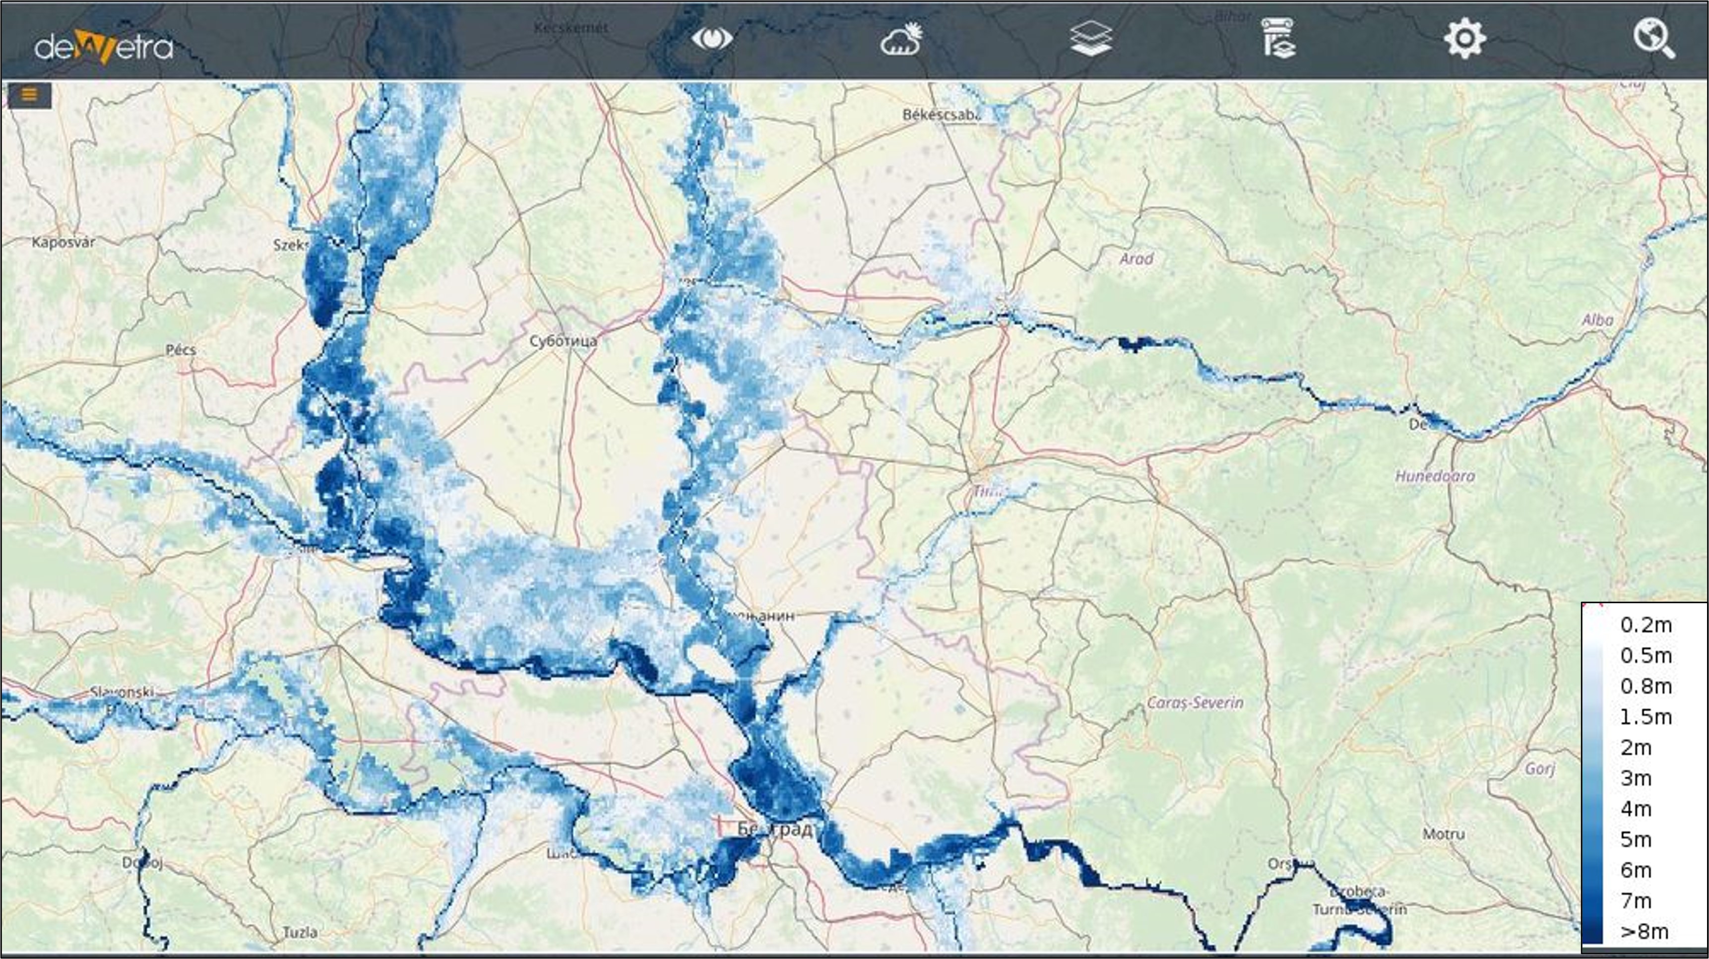The height and width of the screenshot is (959, 1709).
Task: Click the Arad region label
Action: coord(1137,259)
